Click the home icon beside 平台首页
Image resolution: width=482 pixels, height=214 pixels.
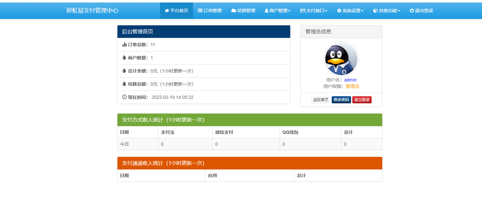[x=167, y=11]
